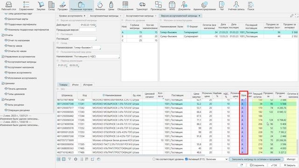Image resolution: width=299 pixels, height=168 pixels.
Task: Open the Администрирование section
Action: pos(205,6)
